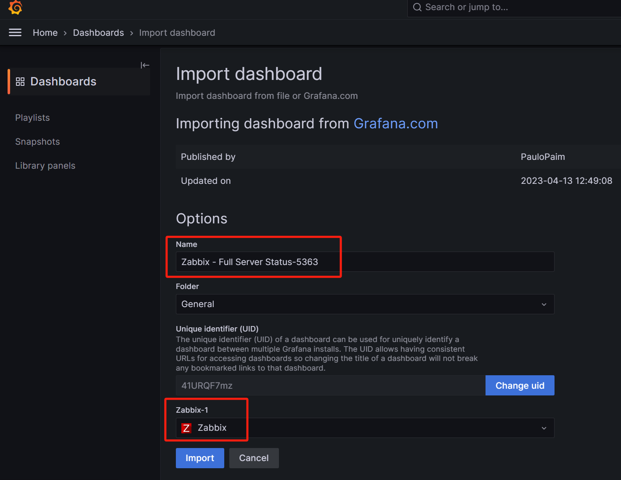Open Snapshots in the sidebar

click(x=37, y=142)
